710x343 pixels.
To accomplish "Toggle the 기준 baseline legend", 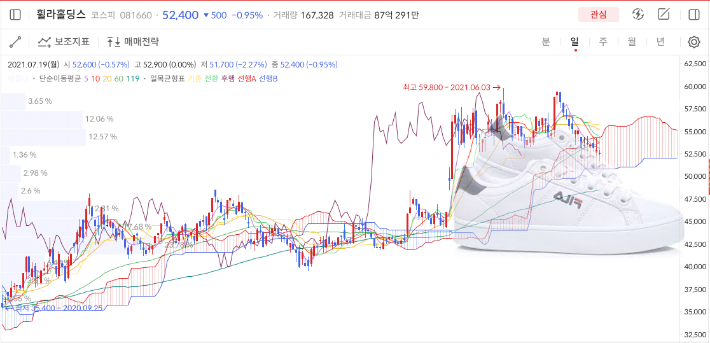I will click(x=195, y=79).
